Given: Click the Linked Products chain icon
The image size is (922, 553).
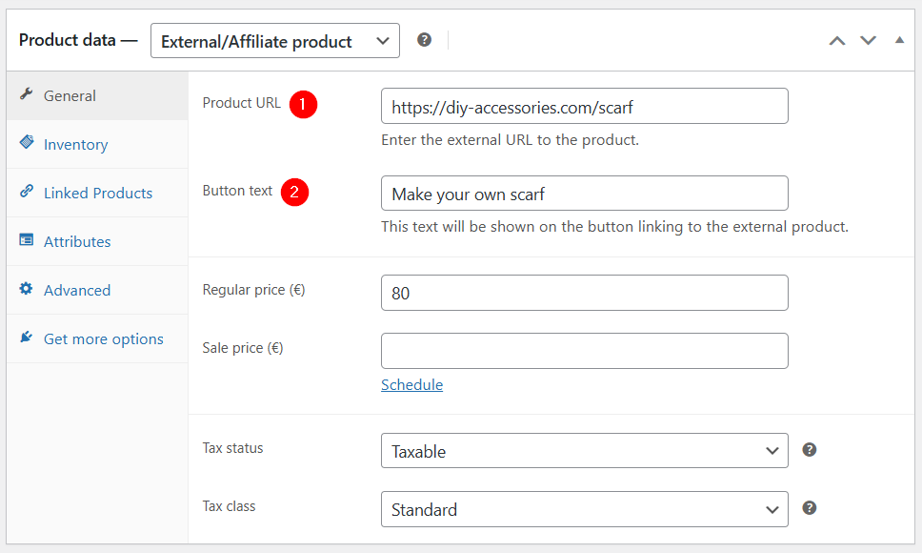Looking at the screenshot, I should [x=27, y=191].
